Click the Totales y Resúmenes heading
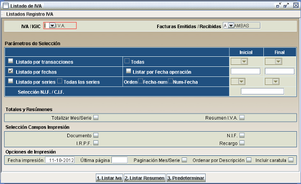The image size is (301, 184). click(x=29, y=109)
